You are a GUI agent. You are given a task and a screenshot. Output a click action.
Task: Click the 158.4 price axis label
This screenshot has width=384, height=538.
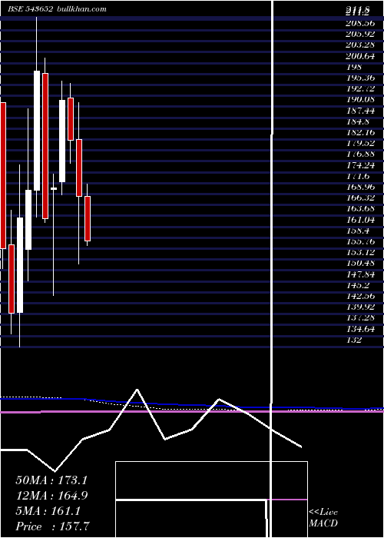coord(358,231)
